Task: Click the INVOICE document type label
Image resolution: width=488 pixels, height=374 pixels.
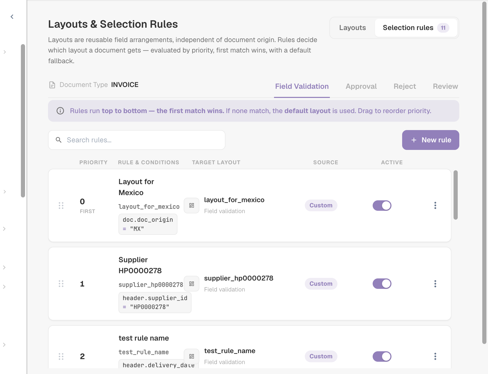Action: pos(125,85)
